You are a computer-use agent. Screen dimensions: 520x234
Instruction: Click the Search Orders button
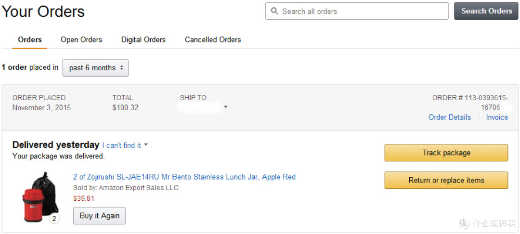[x=486, y=11]
